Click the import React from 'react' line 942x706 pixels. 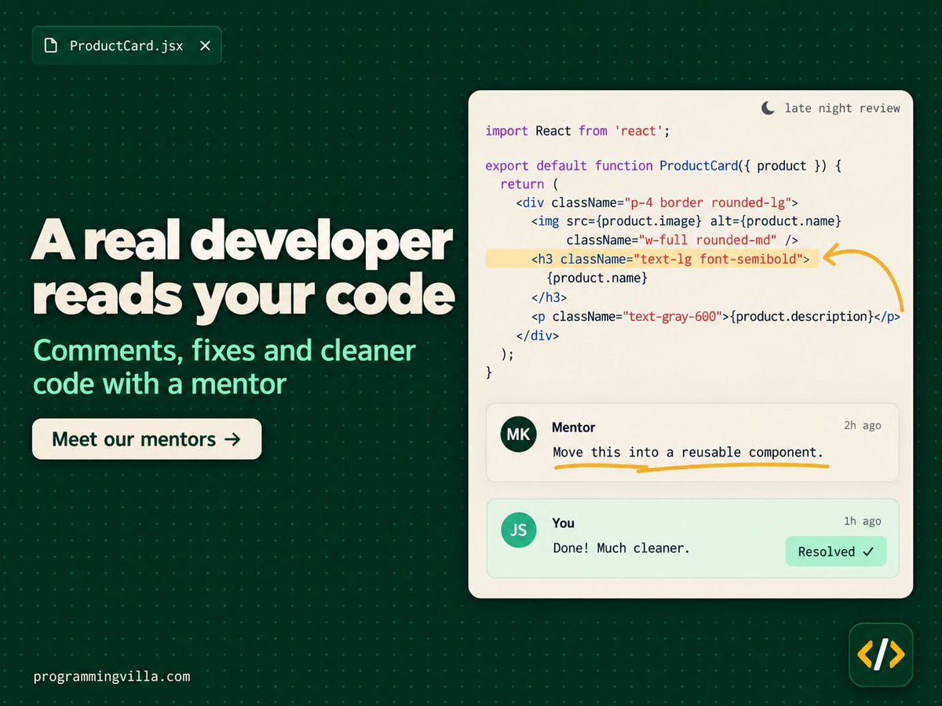(578, 131)
